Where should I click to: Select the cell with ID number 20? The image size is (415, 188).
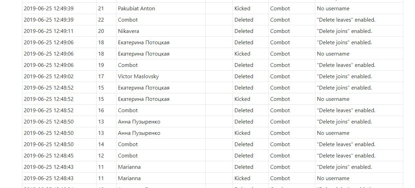click(106, 31)
